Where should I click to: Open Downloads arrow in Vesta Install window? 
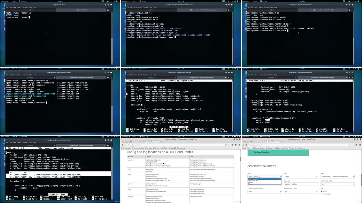click(x=353, y=145)
